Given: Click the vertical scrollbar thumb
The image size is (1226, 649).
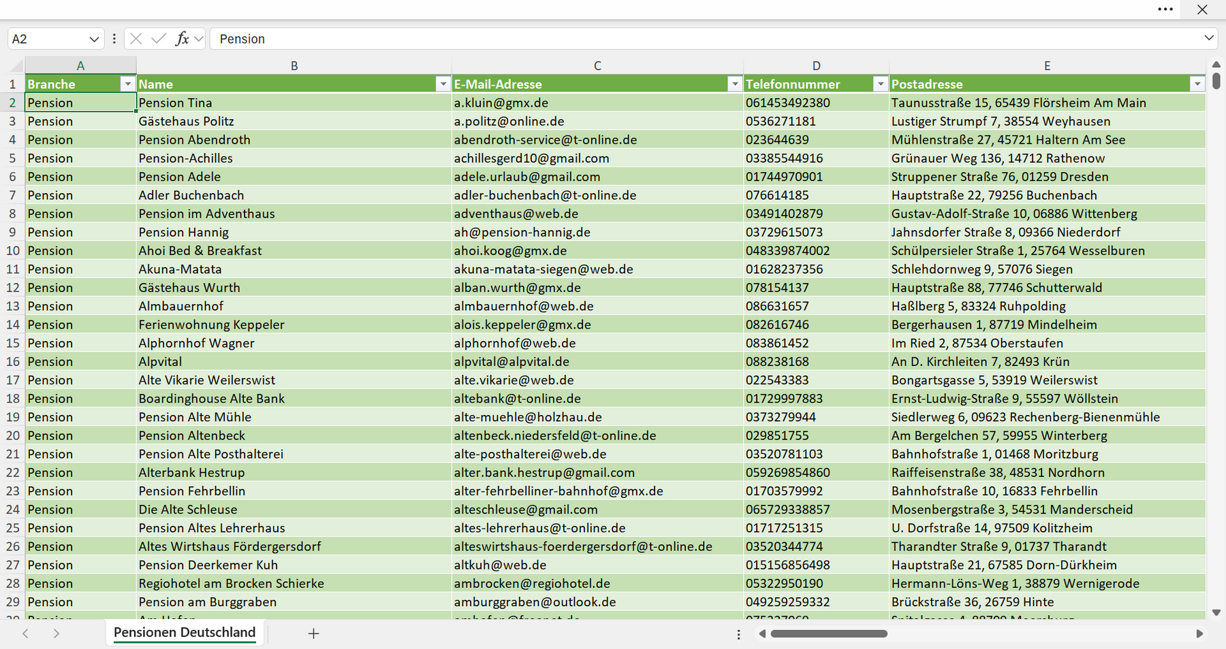Looking at the screenshot, I should [1216, 80].
